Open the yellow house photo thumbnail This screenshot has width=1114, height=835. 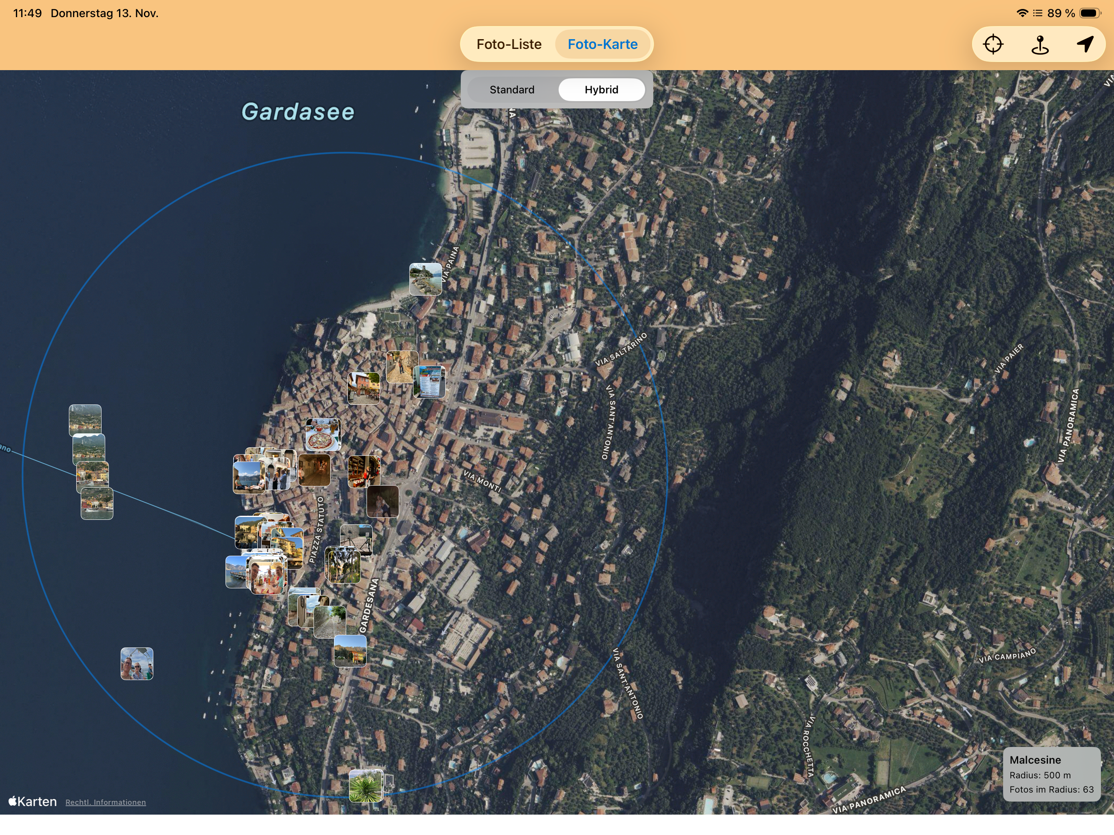(350, 651)
